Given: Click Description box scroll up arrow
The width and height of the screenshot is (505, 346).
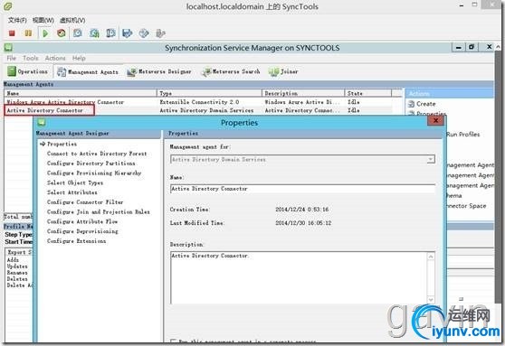Looking at the screenshot, I should [x=431, y=257].
